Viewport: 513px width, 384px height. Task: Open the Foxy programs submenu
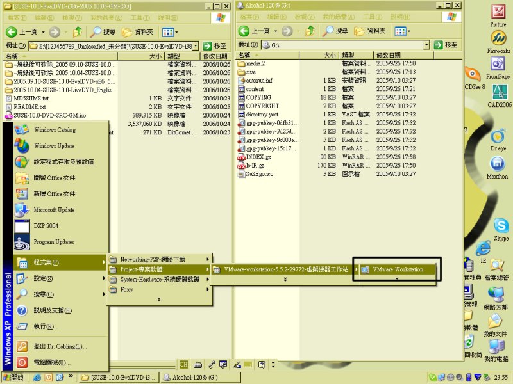point(159,290)
